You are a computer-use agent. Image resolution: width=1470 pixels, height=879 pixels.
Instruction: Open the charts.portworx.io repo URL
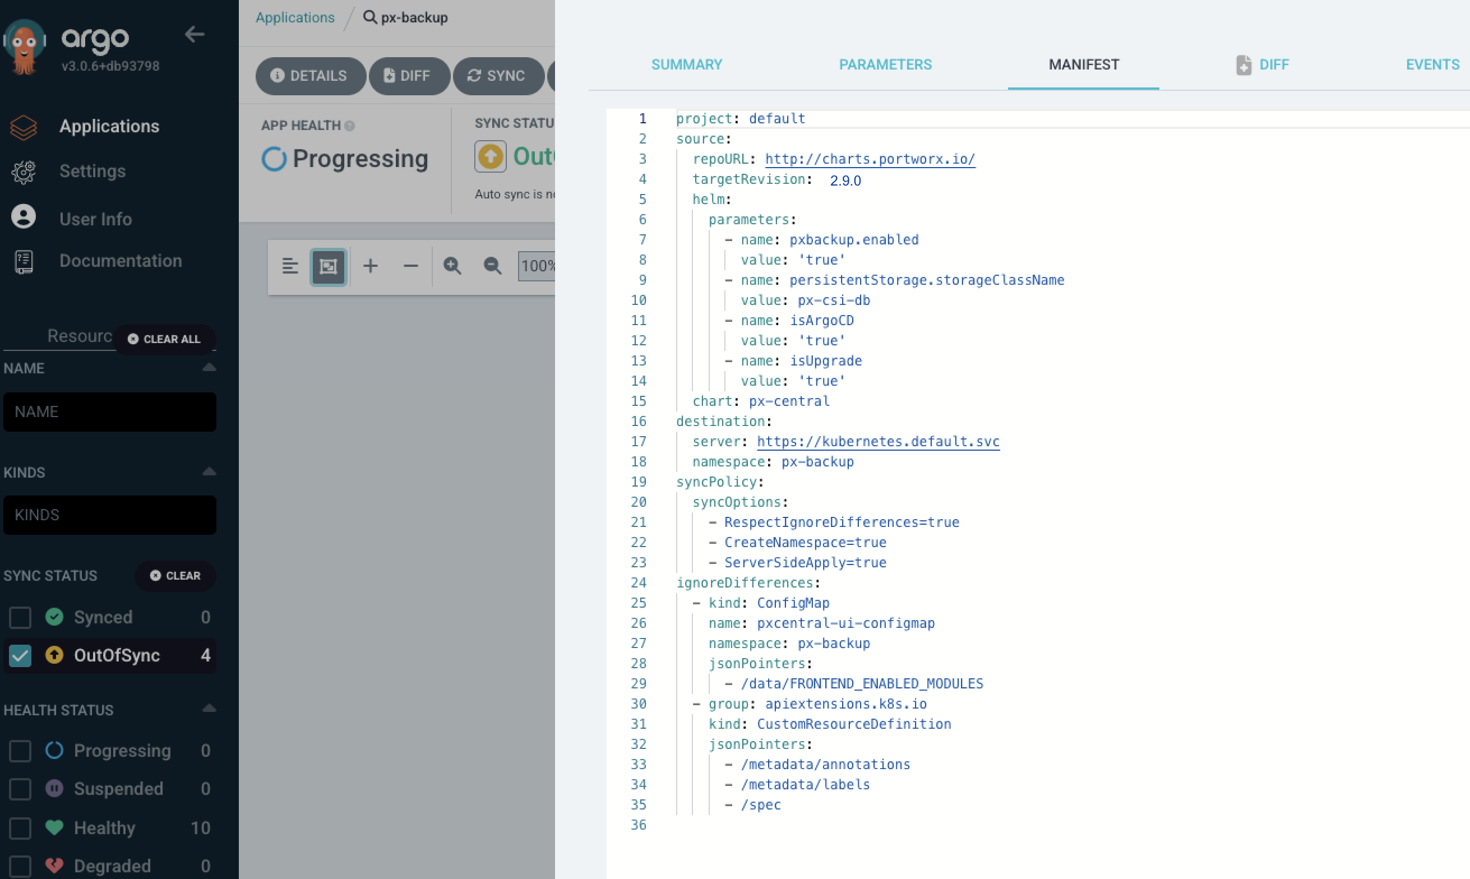click(x=870, y=159)
